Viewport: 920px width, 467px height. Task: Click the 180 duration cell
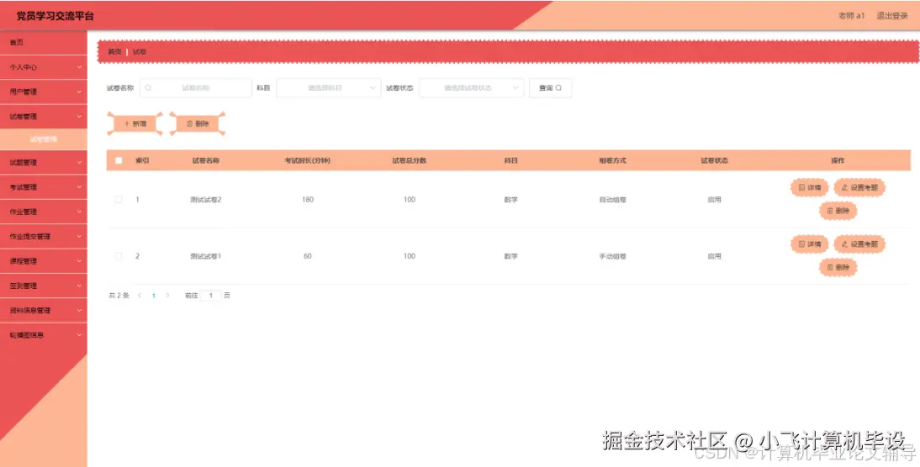(308, 200)
